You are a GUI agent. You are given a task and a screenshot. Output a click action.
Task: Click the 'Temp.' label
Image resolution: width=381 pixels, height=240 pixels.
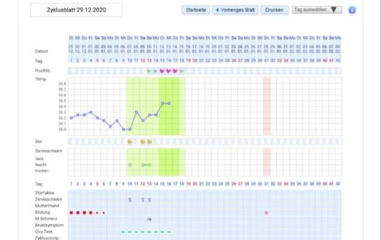pos(41,79)
